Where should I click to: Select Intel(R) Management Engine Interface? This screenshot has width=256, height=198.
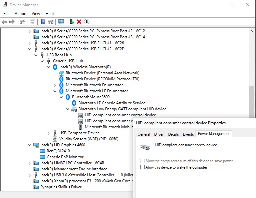[74, 169]
